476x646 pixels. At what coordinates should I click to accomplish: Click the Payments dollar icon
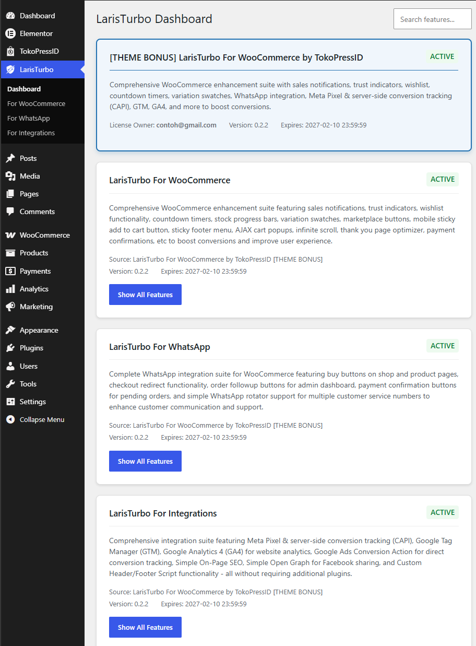click(10, 271)
